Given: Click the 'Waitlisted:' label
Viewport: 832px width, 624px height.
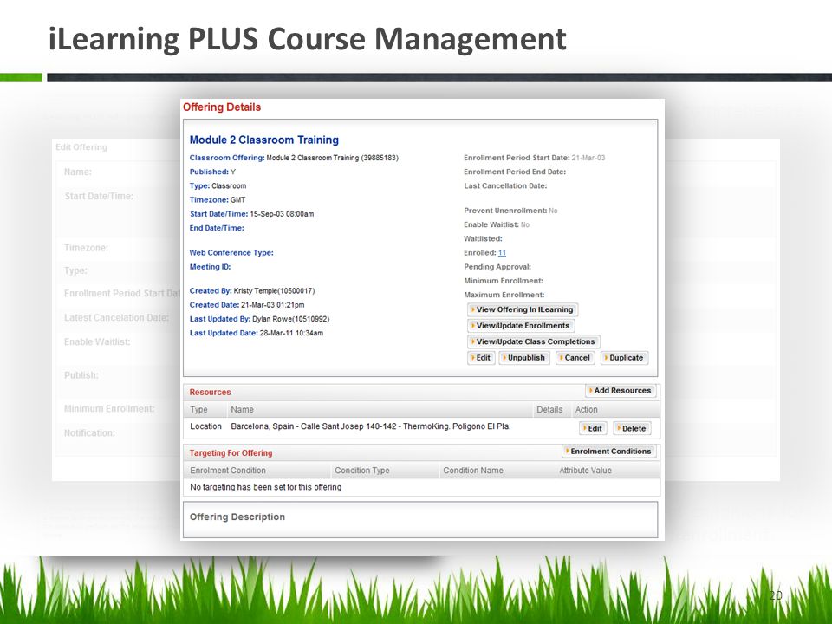Looking at the screenshot, I should coord(483,239).
